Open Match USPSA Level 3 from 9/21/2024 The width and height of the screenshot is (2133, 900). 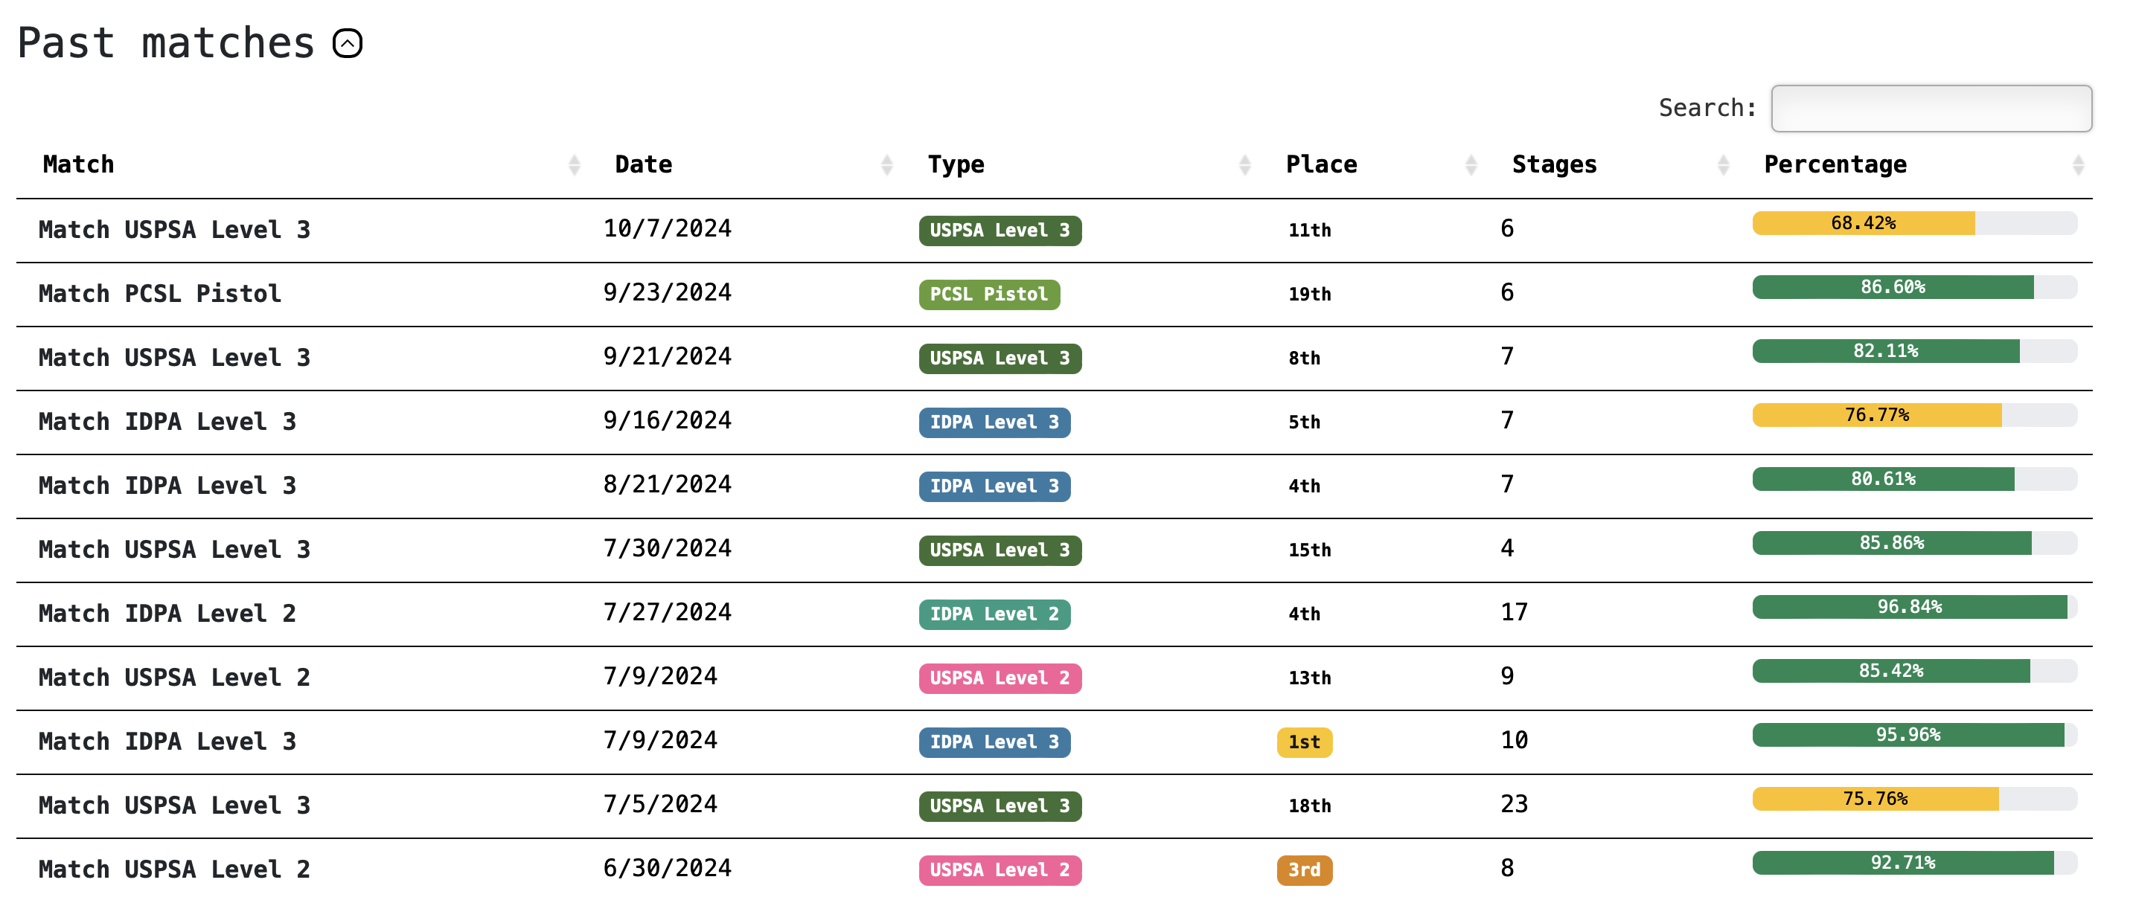click(x=175, y=357)
